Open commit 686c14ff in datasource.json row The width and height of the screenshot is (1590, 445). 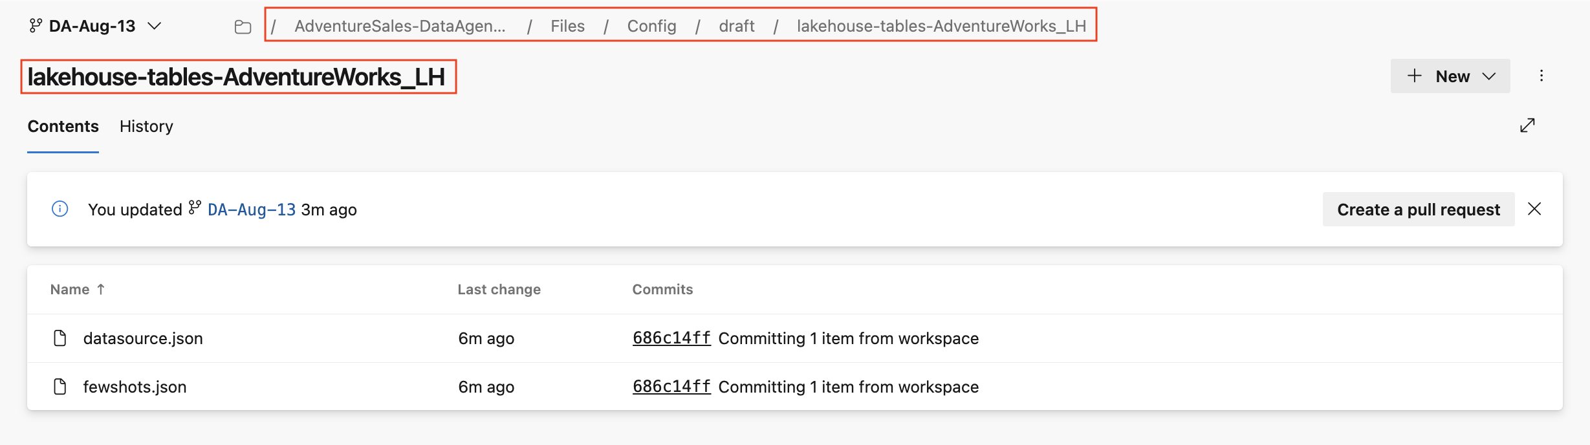coord(671,338)
